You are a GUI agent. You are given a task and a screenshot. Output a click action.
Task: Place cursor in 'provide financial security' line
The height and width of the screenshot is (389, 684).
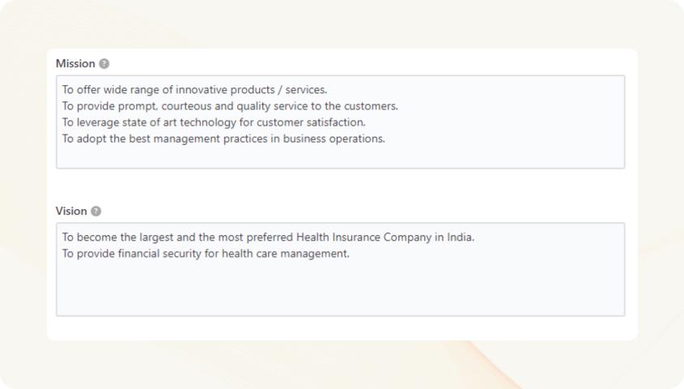click(x=206, y=254)
